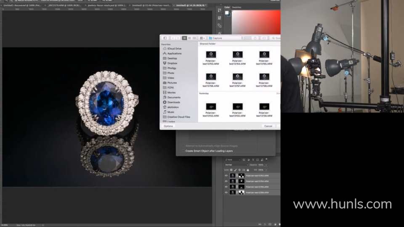The width and height of the screenshot is (404, 227).
Task: Open the item arrangement dropdown in file dialog
Action: [x=202, y=38]
